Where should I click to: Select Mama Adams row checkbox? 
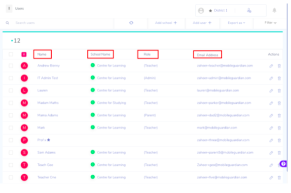(x=11, y=115)
